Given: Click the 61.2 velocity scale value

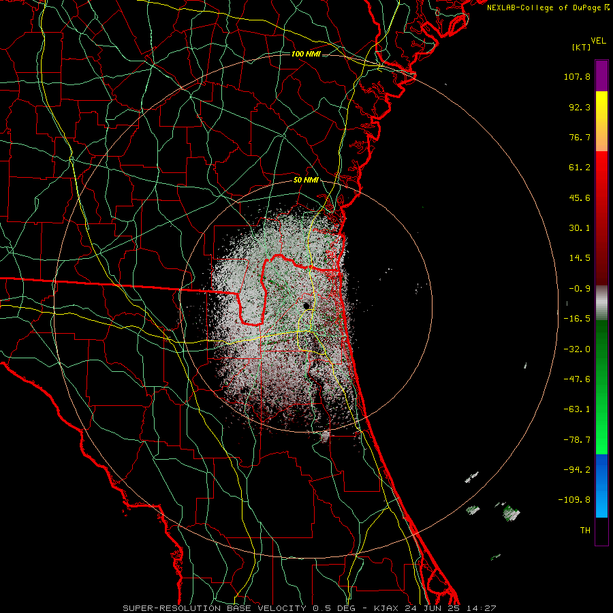Looking at the screenshot, I should pyautogui.click(x=580, y=168).
